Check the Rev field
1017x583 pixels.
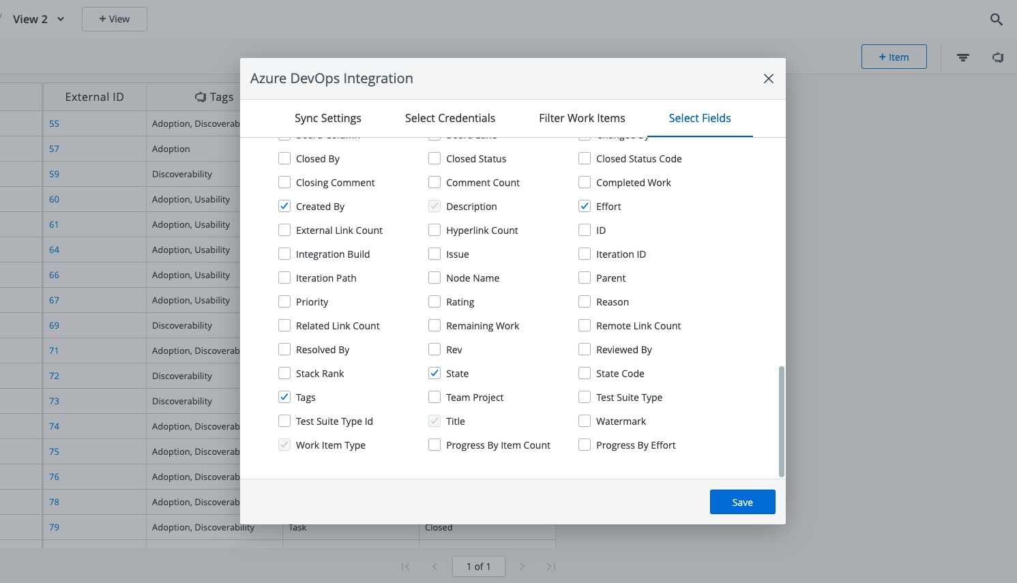click(434, 349)
